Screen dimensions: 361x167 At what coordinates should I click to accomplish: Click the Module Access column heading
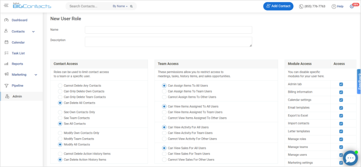click(x=300, y=64)
